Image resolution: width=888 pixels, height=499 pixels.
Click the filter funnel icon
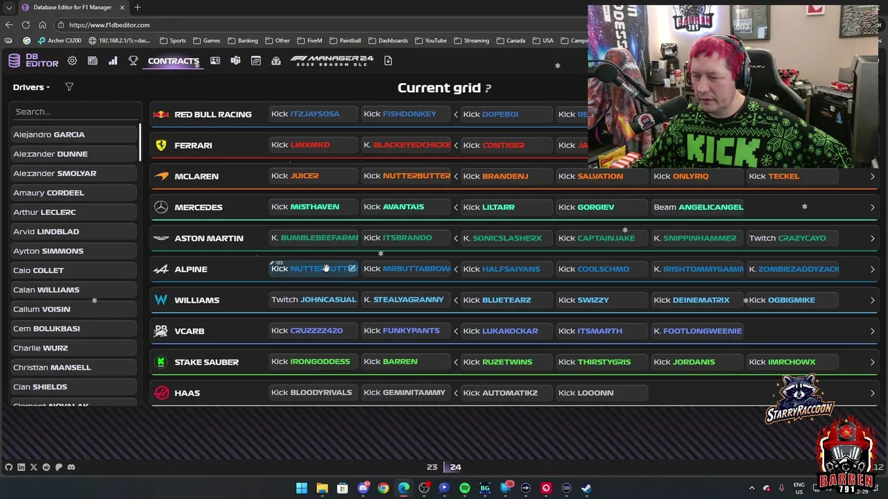[x=69, y=87]
